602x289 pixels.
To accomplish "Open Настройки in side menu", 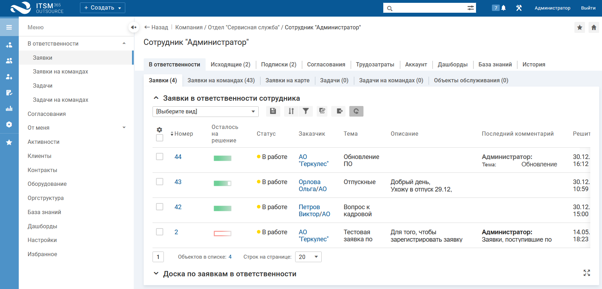I will (x=42, y=240).
